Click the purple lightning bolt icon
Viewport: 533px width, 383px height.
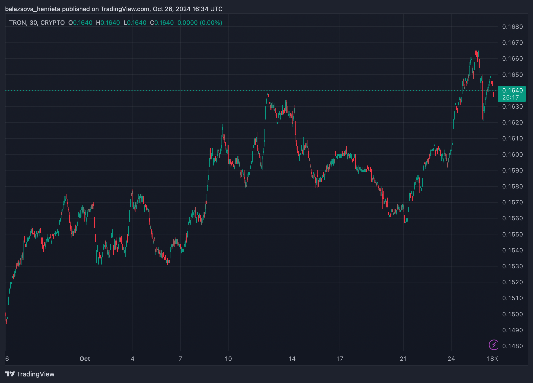point(493,345)
